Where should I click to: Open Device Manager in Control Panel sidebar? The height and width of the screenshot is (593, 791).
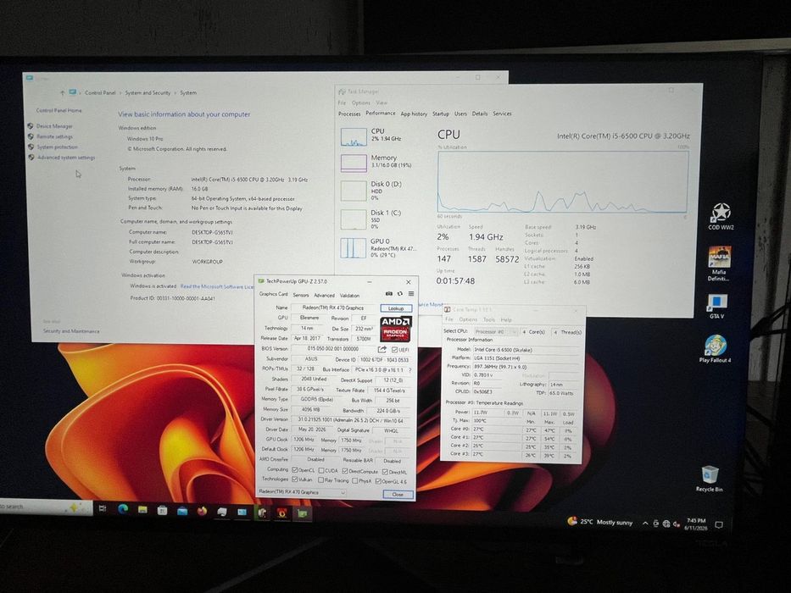click(x=54, y=126)
